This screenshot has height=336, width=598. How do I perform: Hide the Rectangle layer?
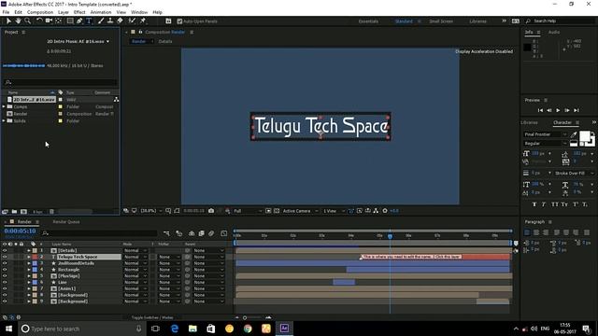pyautogui.click(x=5, y=270)
